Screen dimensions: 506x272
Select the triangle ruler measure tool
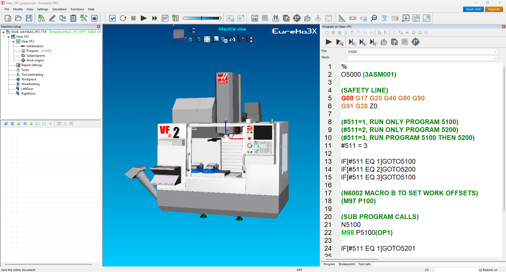[x=342, y=18]
